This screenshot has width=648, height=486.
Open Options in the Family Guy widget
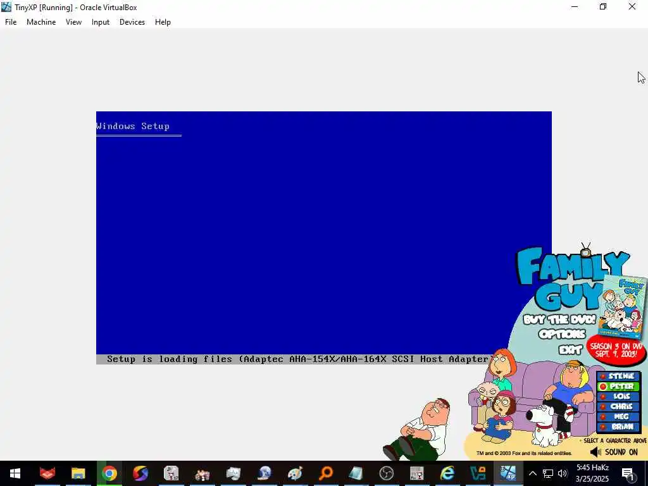pyautogui.click(x=562, y=334)
